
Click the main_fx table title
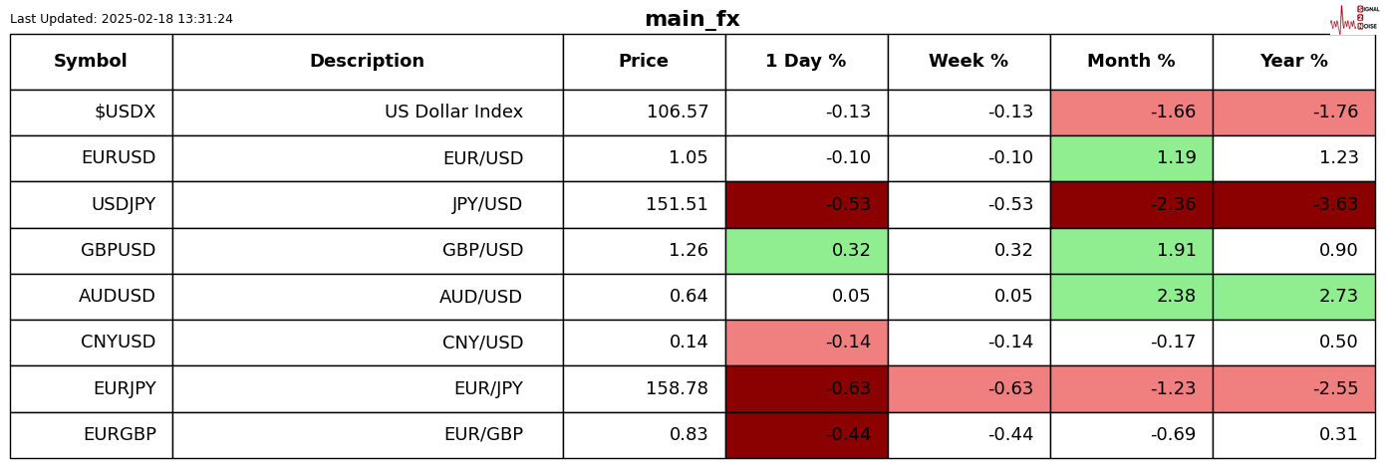692,19
